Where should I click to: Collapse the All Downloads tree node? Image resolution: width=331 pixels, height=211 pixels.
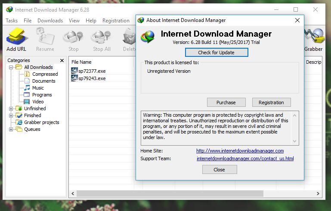[x=11, y=67]
